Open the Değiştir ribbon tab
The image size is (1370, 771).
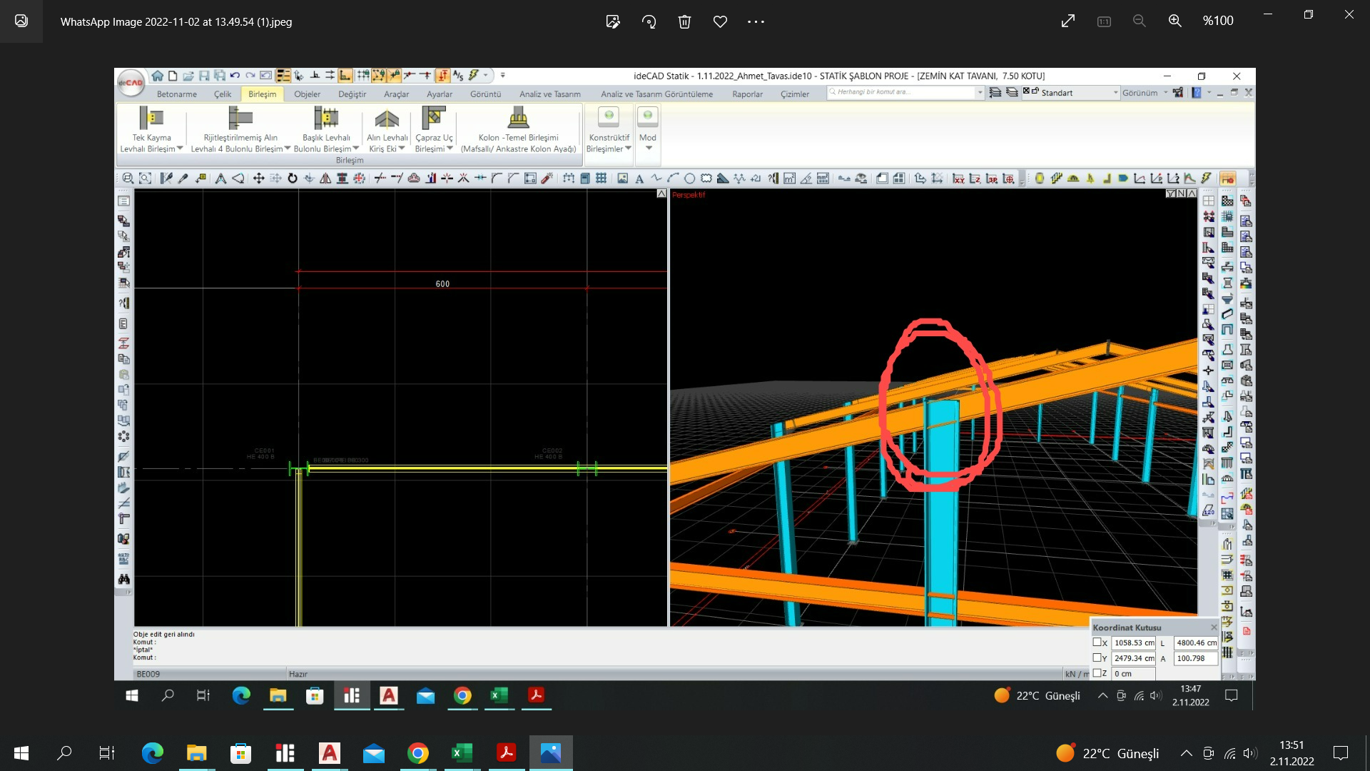(352, 94)
